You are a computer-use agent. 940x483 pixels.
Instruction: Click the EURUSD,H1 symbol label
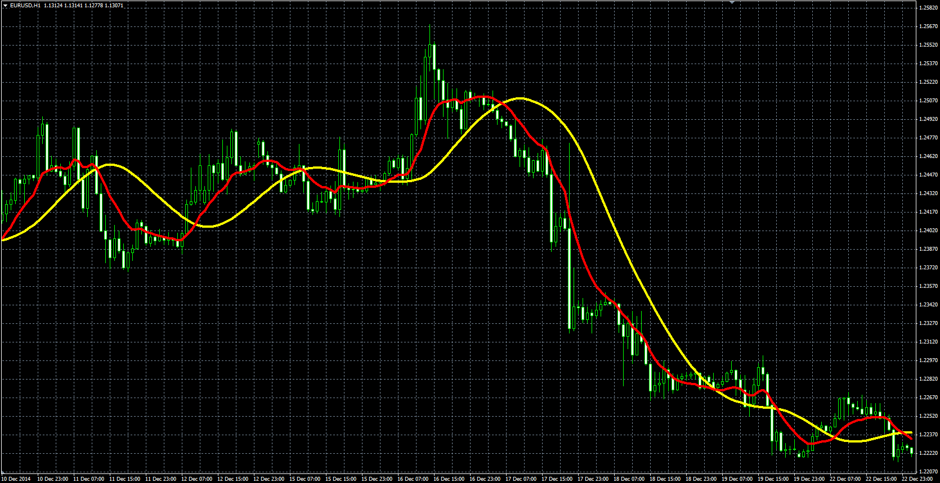[x=25, y=6]
